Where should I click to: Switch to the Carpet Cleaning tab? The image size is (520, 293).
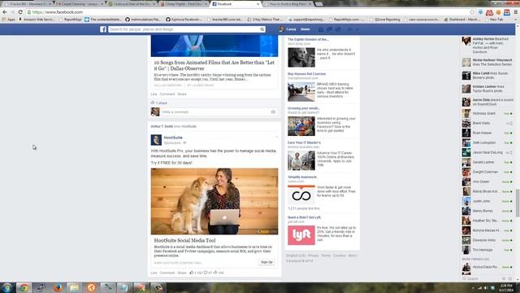coord(80,4)
